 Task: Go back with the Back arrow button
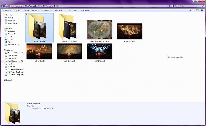coord(3,6)
